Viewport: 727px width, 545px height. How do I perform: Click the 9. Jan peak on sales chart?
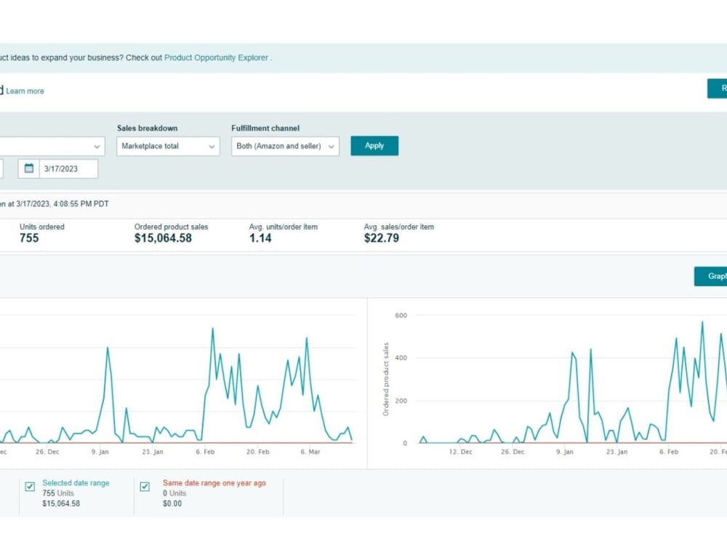click(x=573, y=353)
